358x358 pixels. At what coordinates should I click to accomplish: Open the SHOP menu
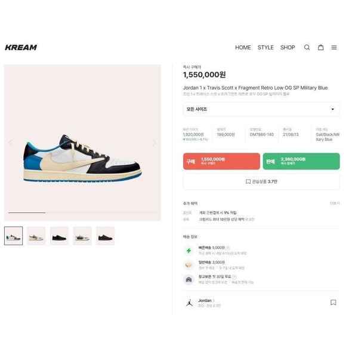[x=288, y=48]
